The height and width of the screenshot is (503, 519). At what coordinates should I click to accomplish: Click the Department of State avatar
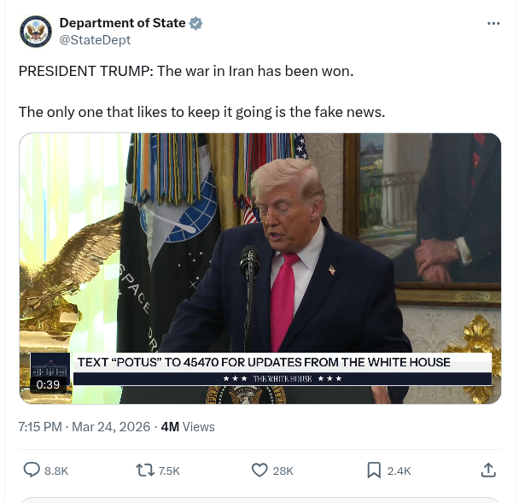[36, 32]
